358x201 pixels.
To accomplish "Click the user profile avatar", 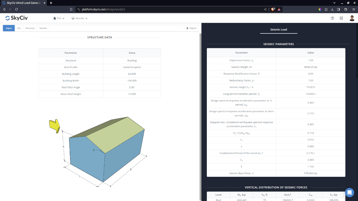I will [x=352, y=18].
